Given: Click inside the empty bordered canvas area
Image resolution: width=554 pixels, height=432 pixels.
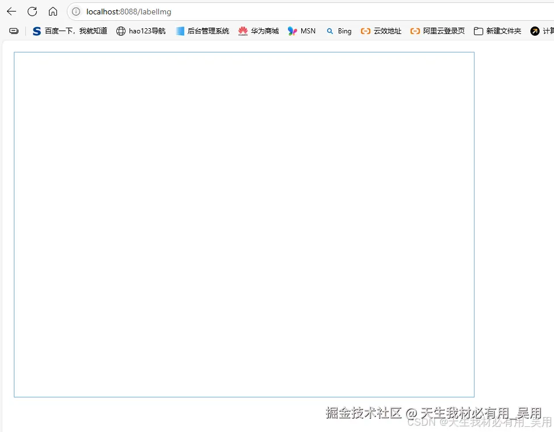Looking at the screenshot, I should [244, 223].
